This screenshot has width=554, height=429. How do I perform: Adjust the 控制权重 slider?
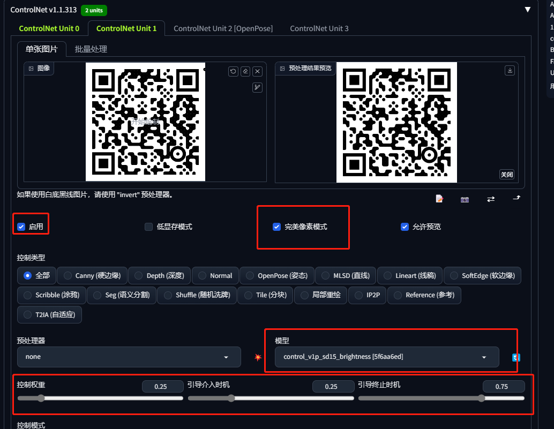(x=100, y=398)
